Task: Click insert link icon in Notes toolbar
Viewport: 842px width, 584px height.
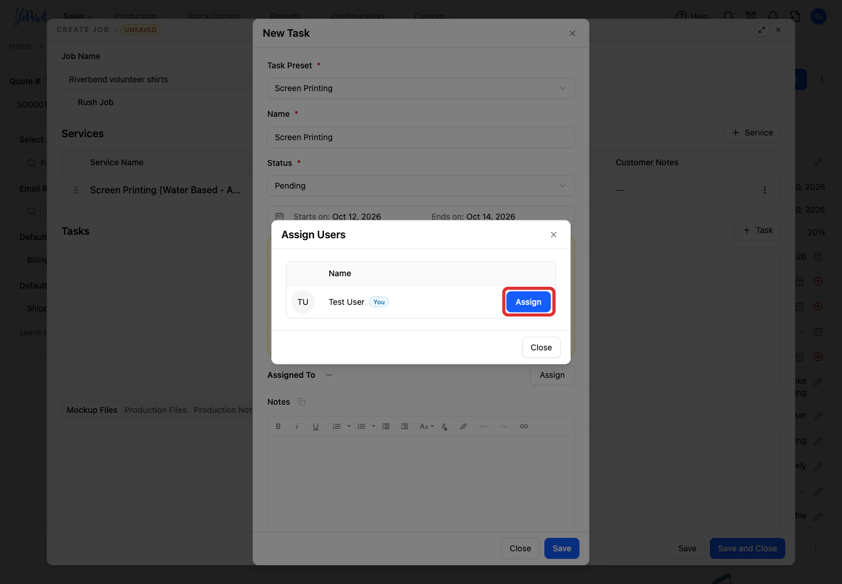Action: (524, 426)
